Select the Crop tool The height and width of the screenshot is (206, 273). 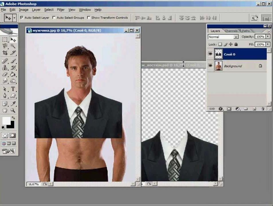click(5, 53)
